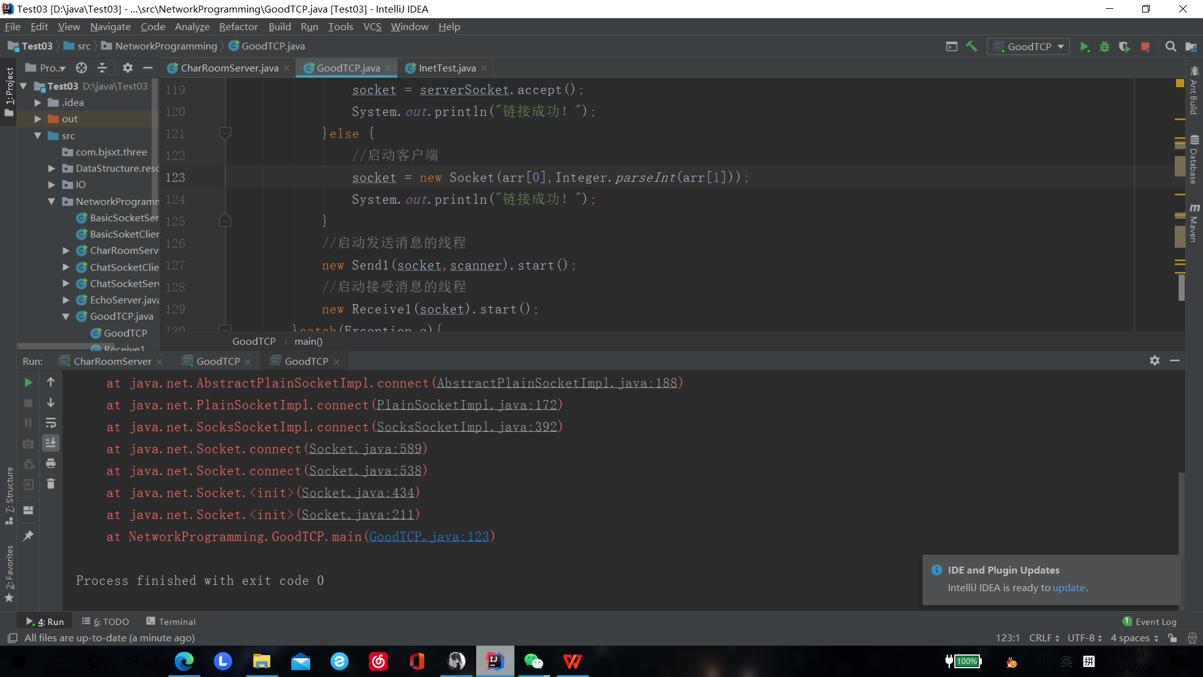The image size is (1203, 677).
Task: Open the VCS menu
Action: [x=372, y=26]
